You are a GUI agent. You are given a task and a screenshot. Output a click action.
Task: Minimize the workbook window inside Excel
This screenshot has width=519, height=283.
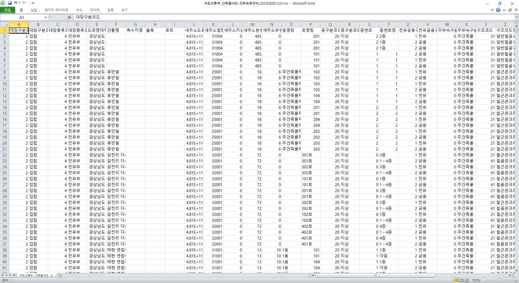[x=504, y=10]
